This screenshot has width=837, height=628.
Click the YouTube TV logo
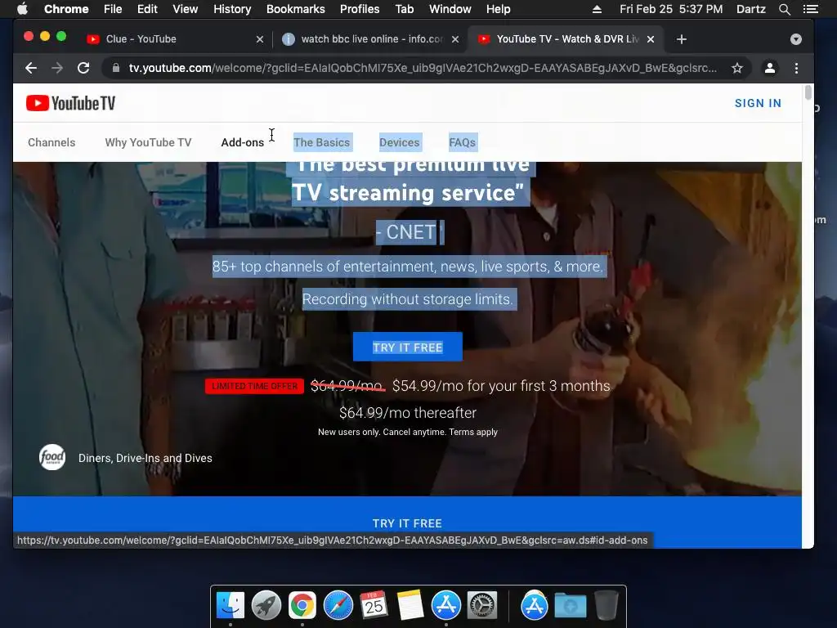pos(70,103)
